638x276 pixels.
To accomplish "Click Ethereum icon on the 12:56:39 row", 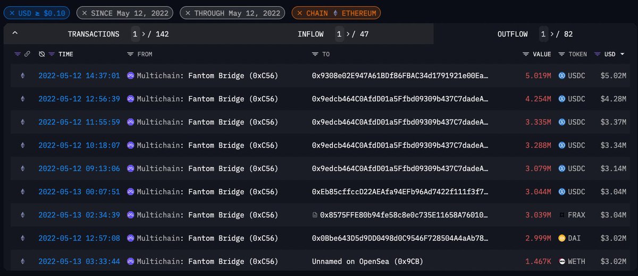I will pos(22,99).
